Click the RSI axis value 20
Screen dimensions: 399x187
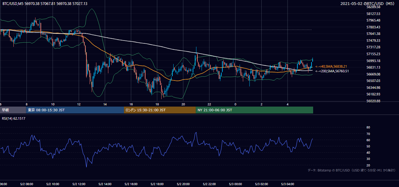(368, 165)
